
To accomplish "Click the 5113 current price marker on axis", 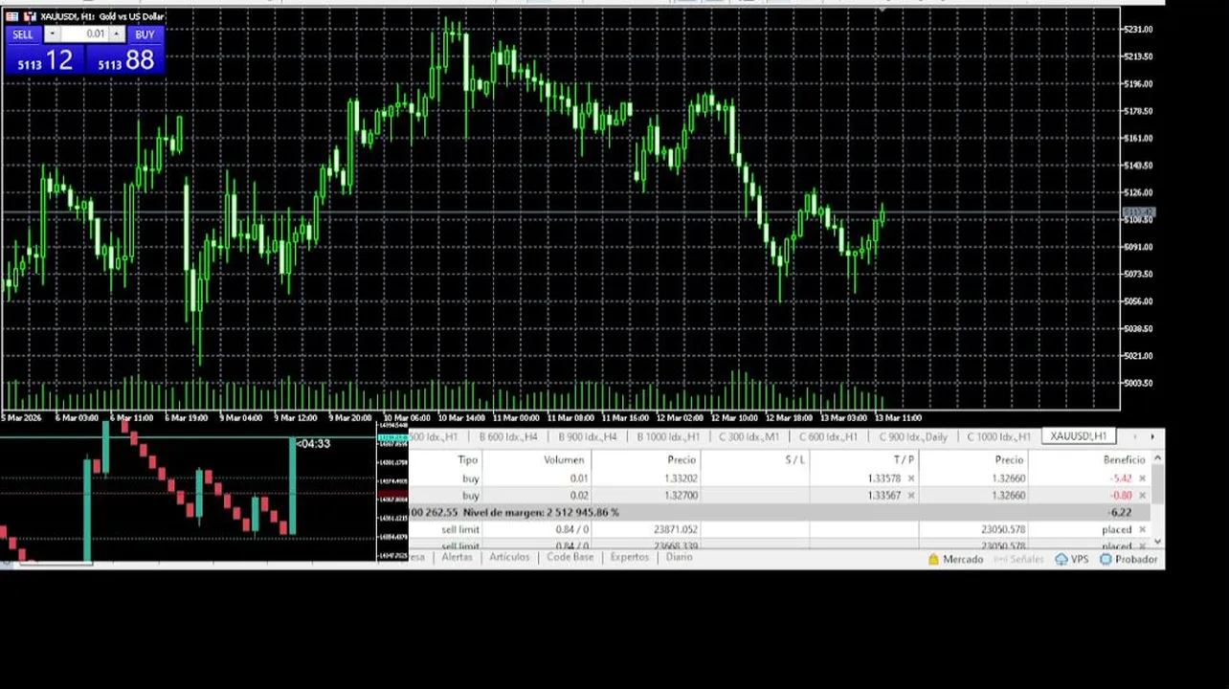I will pos(1138,212).
